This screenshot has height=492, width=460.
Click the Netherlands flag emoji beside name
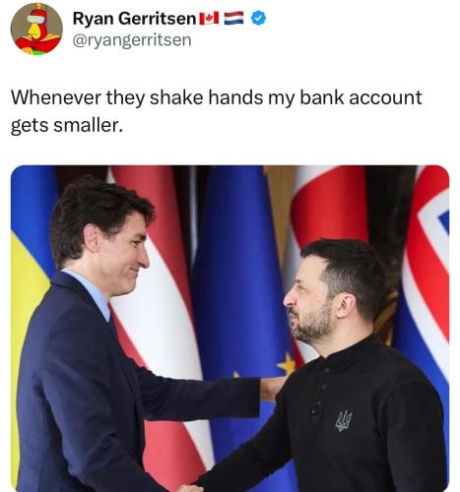click(233, 19)
